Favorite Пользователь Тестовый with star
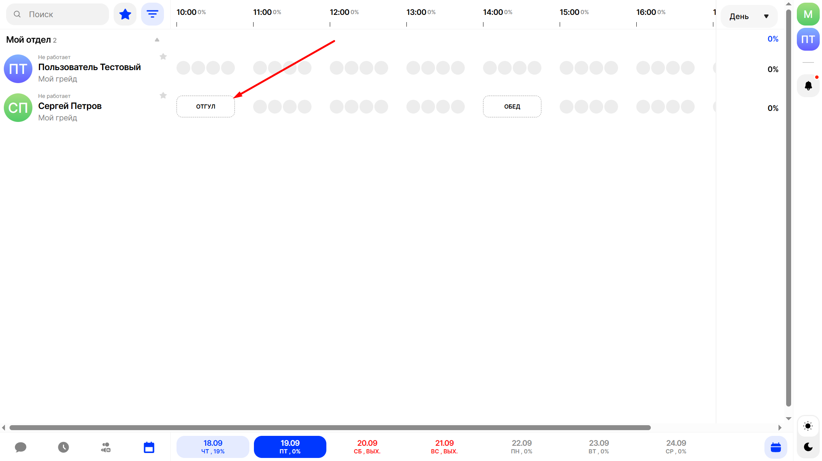822x461 pixels. coord(163,56)
